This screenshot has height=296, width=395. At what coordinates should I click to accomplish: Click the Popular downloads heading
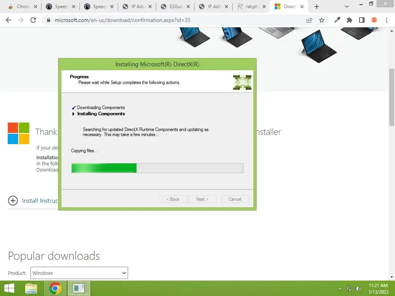(54, 256)
